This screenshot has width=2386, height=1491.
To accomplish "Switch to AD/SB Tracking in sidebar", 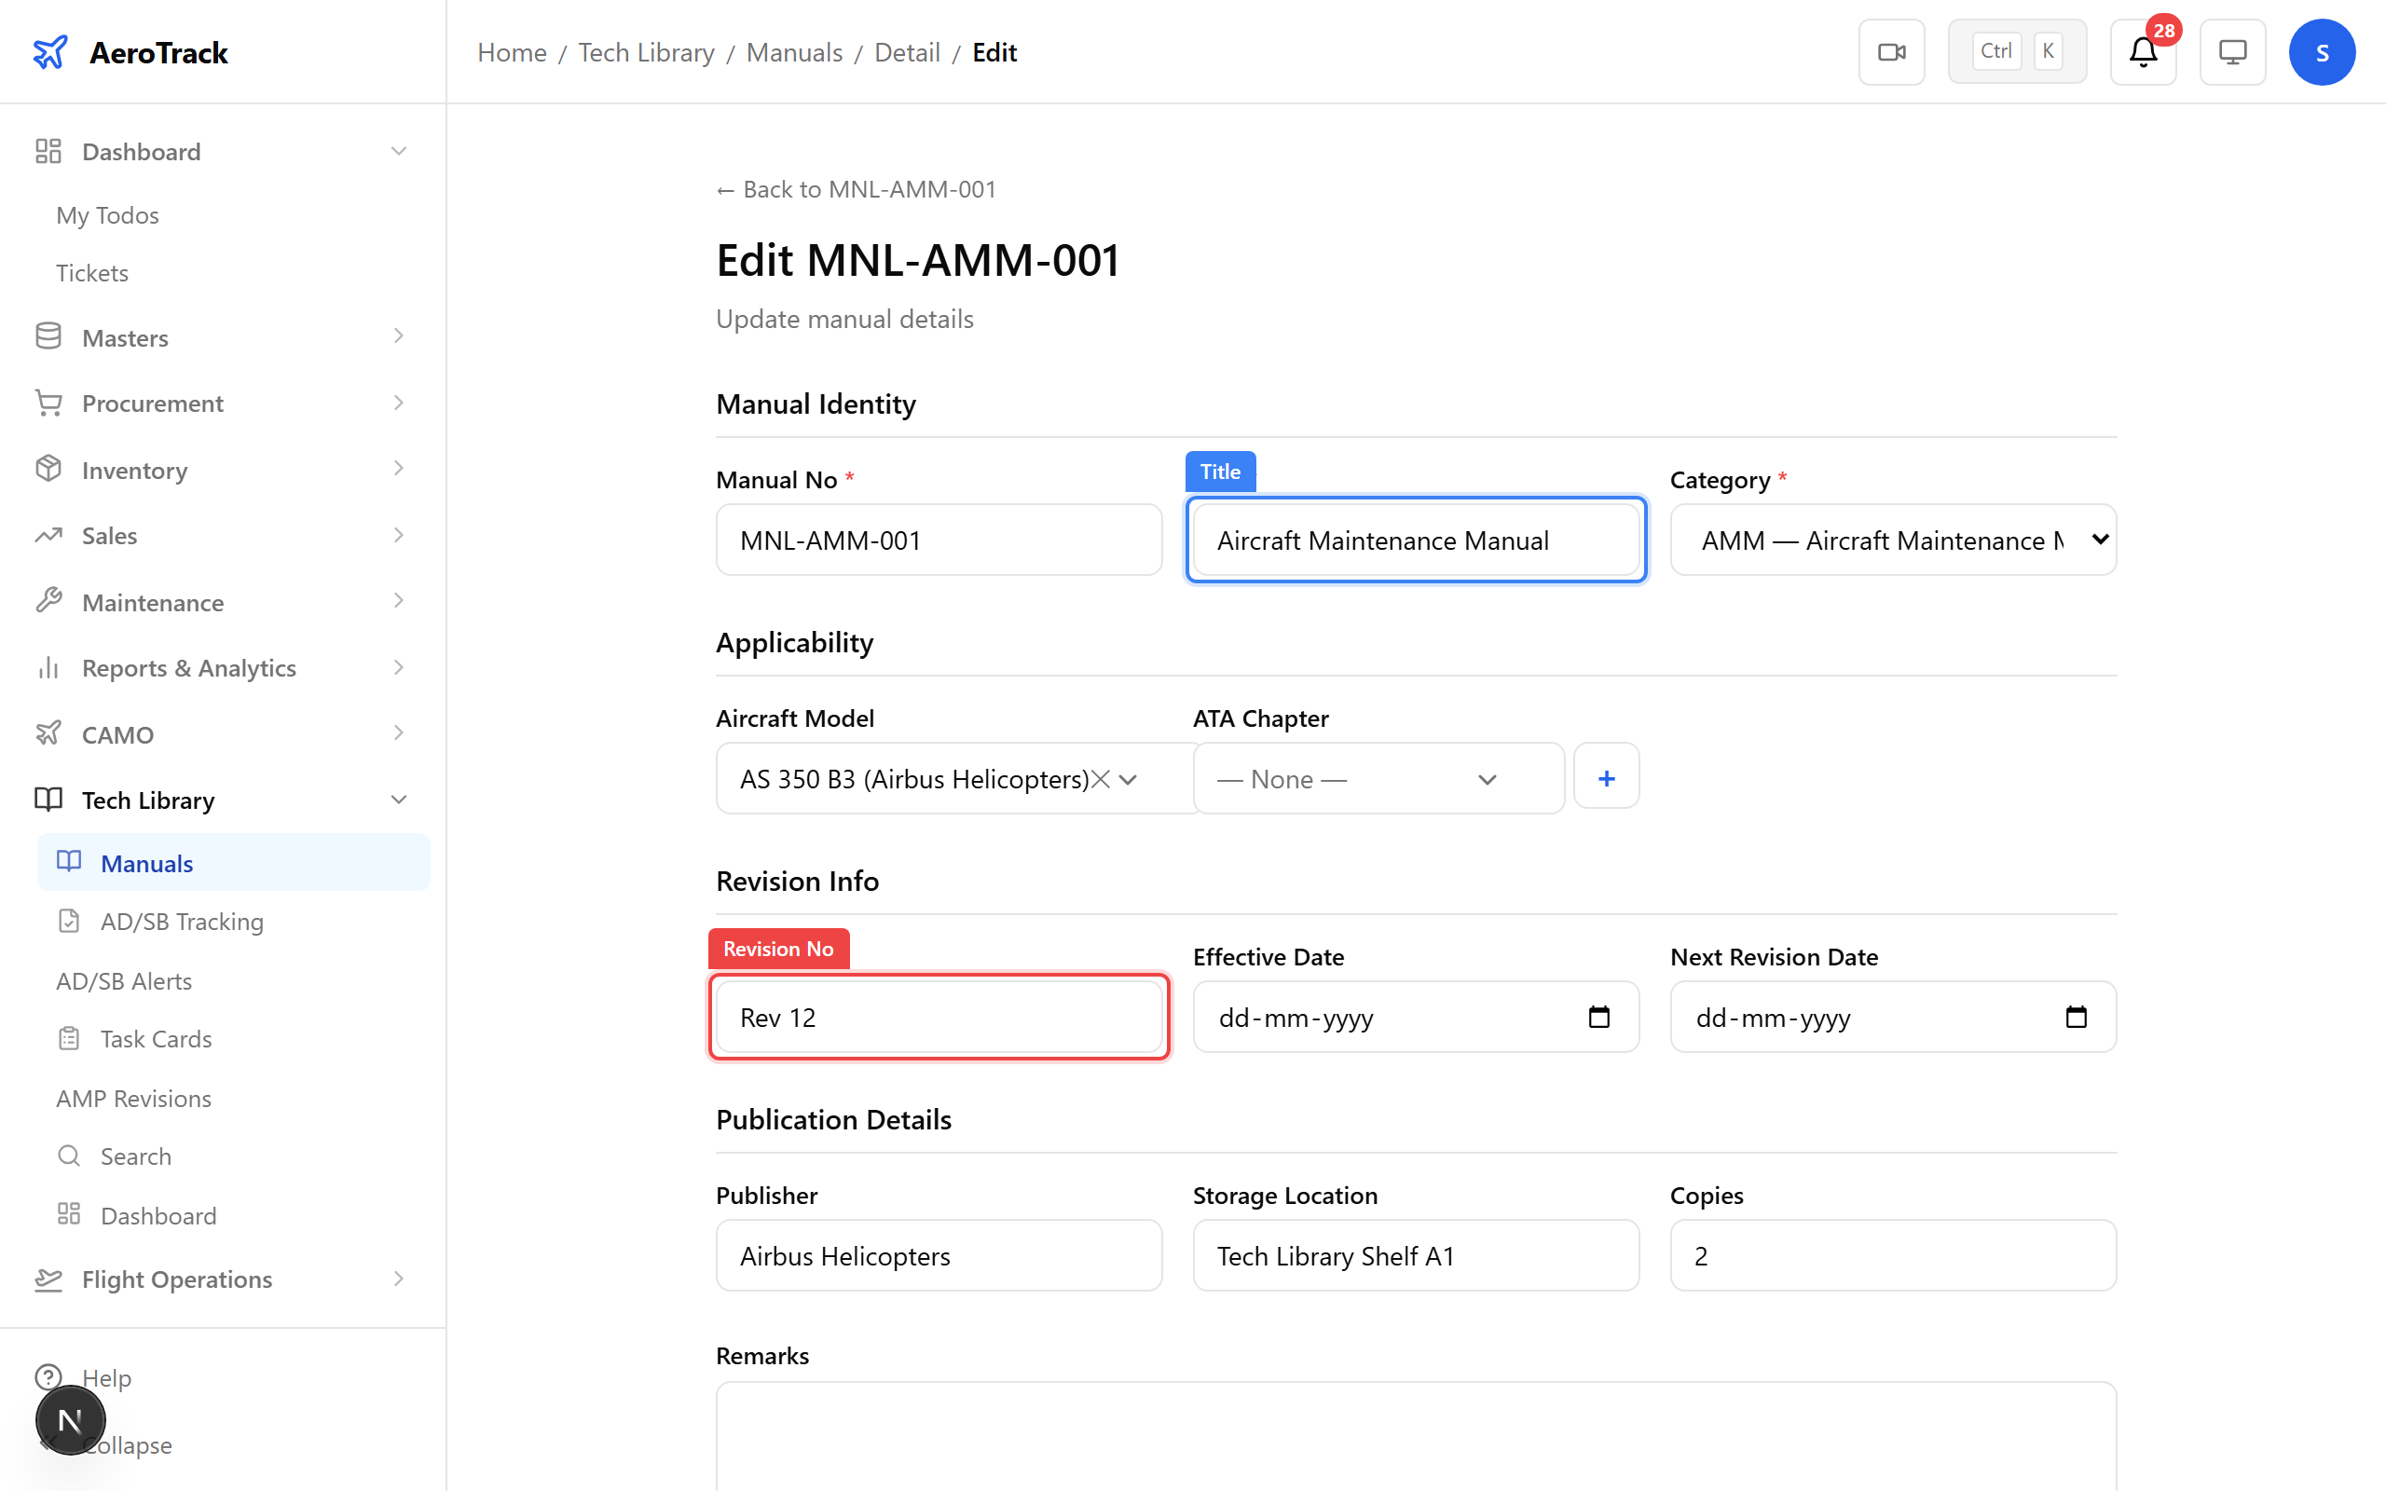I will pos(181,921).
